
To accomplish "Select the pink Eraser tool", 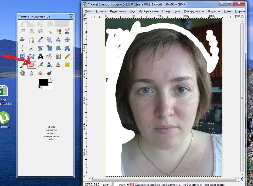I will click(x=31, y=65).
